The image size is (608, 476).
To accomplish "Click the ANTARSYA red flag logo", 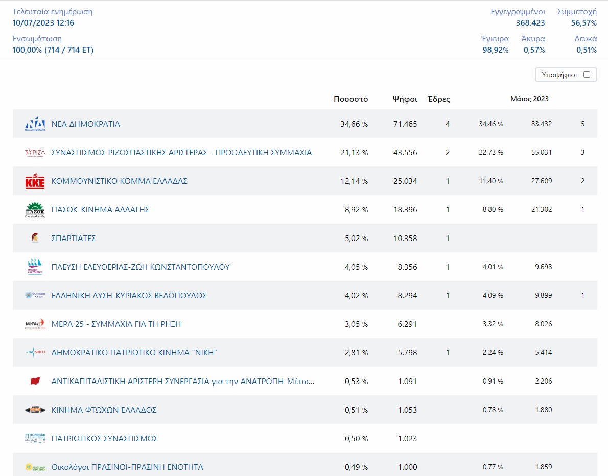I will (35, 381).
